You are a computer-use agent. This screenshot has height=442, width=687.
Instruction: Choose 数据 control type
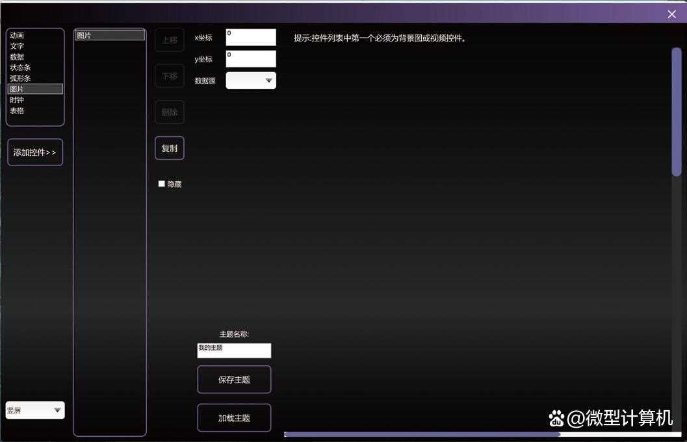click(17, 57)
